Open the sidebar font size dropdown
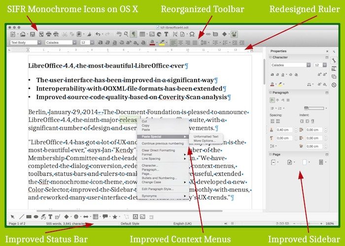 pos(324,65)
